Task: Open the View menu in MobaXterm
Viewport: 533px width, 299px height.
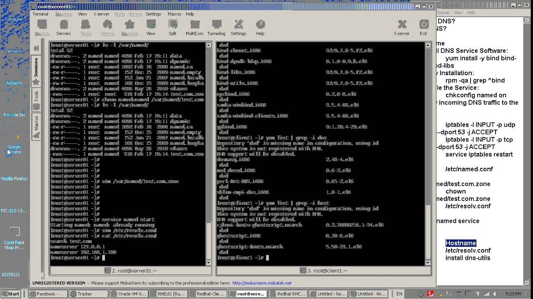Action: [82, 14]
